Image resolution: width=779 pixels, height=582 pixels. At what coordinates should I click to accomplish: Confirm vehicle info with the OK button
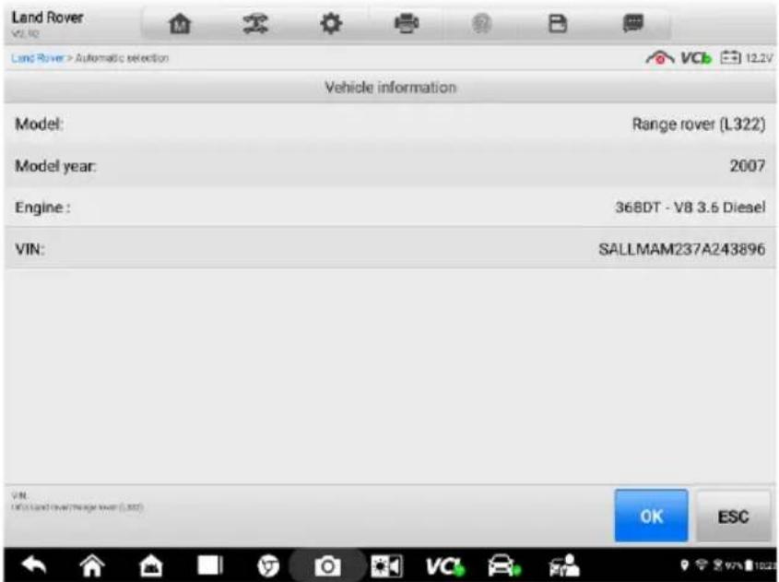[x=652, y=516]
